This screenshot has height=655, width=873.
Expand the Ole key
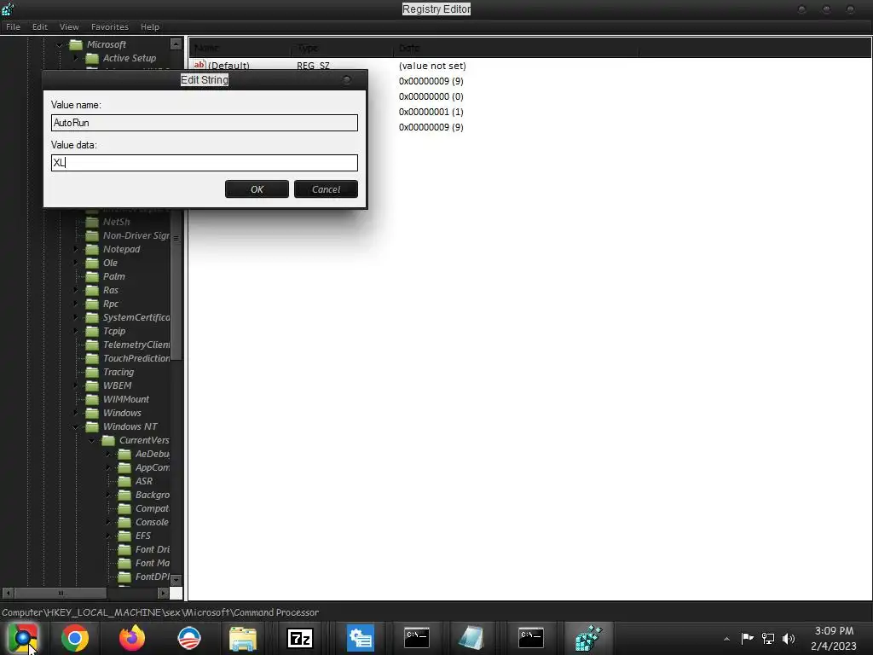[76, 263]
